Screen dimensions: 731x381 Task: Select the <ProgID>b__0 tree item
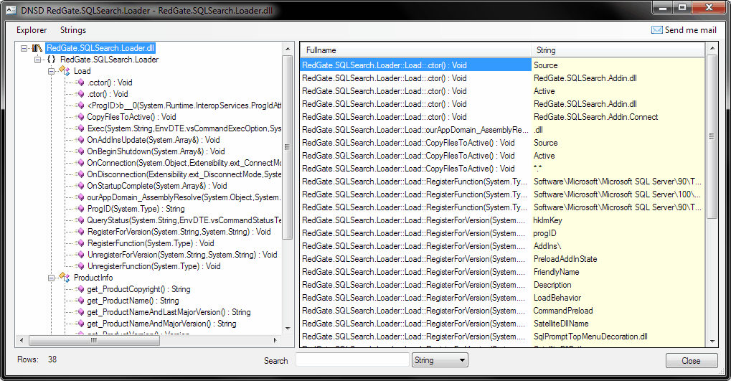coord(184,105)
